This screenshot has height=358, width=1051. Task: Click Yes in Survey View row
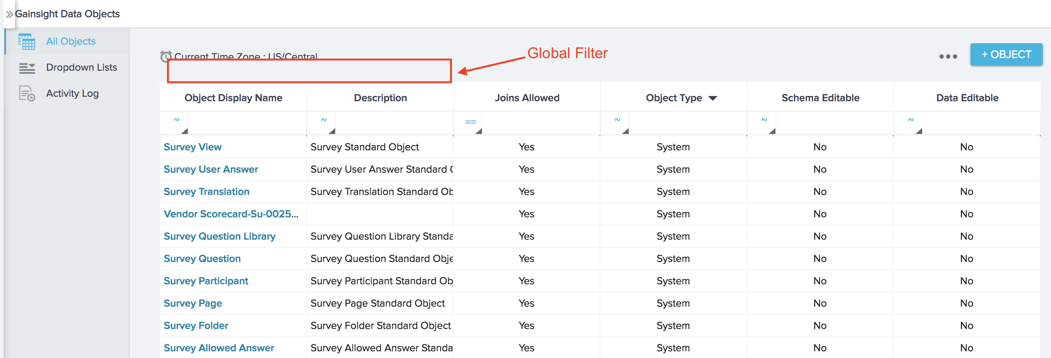(526, 147)
